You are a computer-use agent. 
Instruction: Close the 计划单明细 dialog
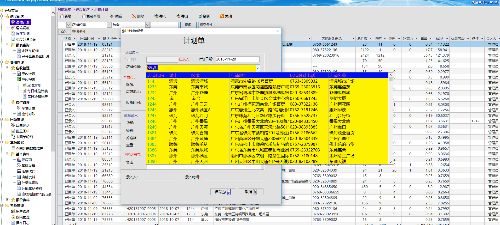(x=278, y=31)
